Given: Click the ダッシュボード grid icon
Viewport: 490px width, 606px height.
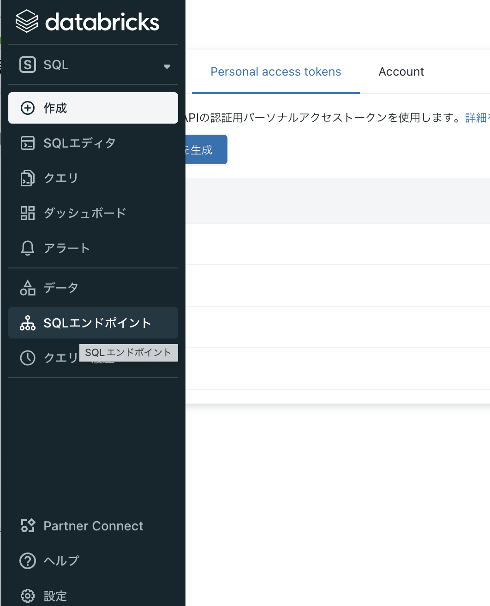Looking at the screenshot, I should click(x=28, y=213).
